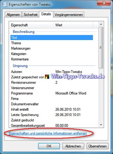Image resolution: width=113 pixels, height=154 pixels.
Task: Click the Übernehmen button
Action: click(98, 146)
